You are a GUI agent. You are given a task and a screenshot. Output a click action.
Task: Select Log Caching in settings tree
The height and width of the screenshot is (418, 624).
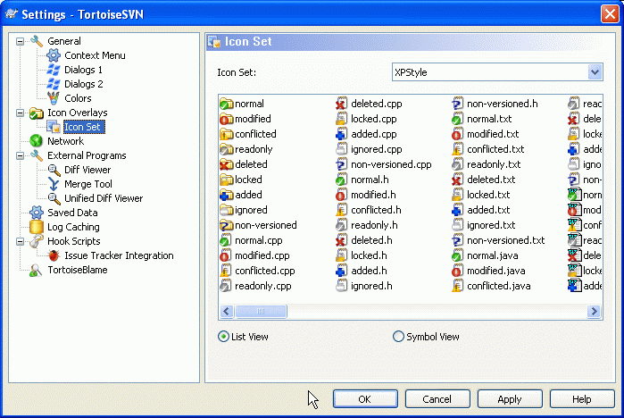[x=73, y=227]
